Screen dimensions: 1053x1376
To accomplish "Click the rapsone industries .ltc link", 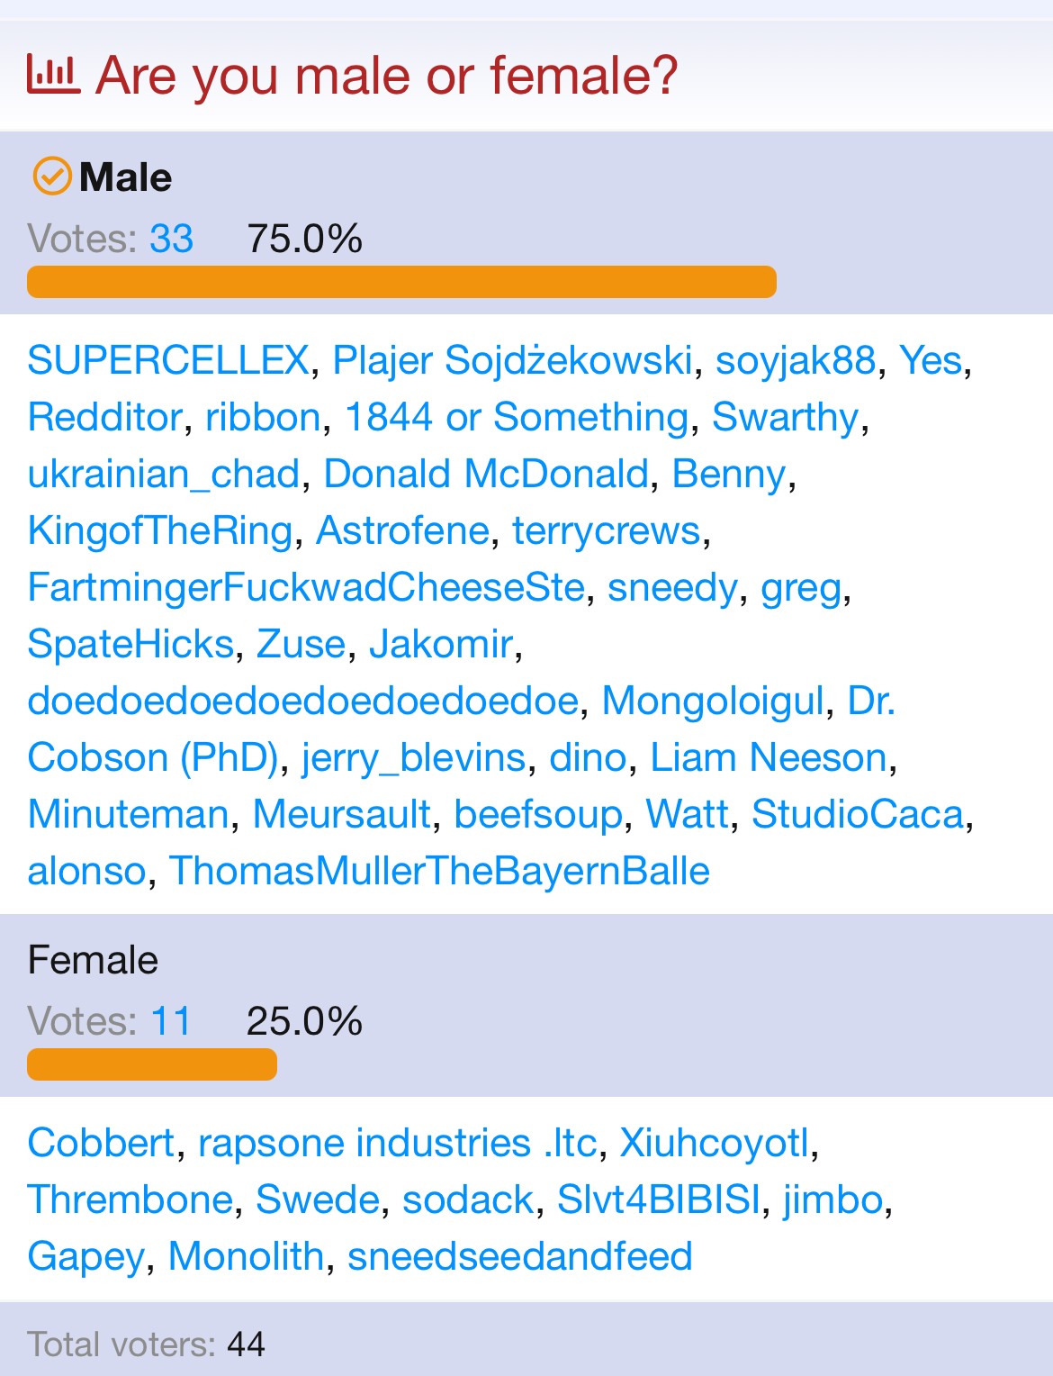I will coord(397,1143).
